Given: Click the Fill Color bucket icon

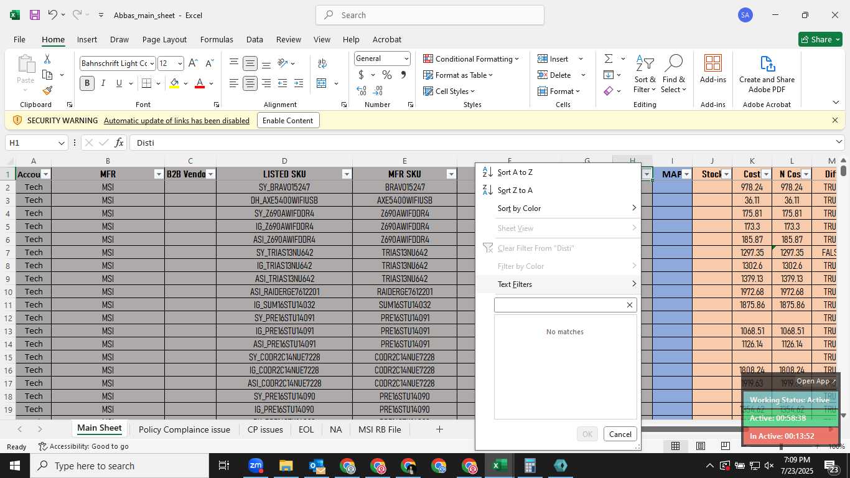Looking at the screenshot, I should pos(174,83).
